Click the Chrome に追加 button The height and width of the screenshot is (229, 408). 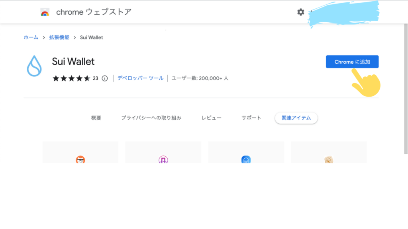tap(352, 62)
